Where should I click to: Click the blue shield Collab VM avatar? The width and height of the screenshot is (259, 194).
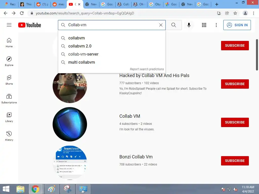70,124
